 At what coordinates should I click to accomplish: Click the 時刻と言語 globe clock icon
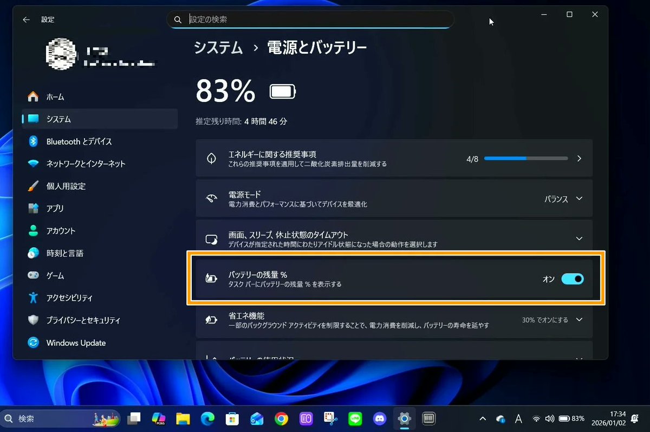(x=34, y=253)
